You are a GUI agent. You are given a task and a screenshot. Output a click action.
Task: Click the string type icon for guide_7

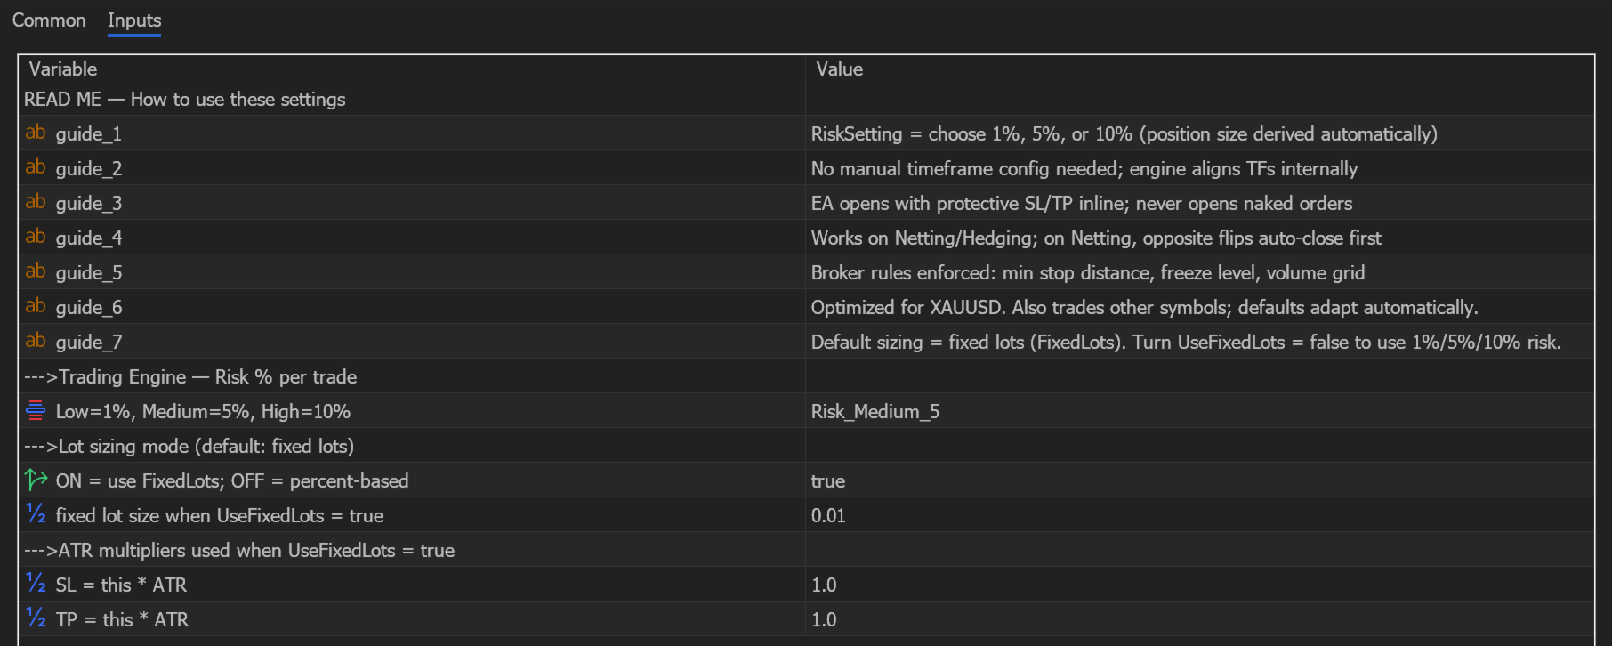pyautogui.click(x=36, y=342)
